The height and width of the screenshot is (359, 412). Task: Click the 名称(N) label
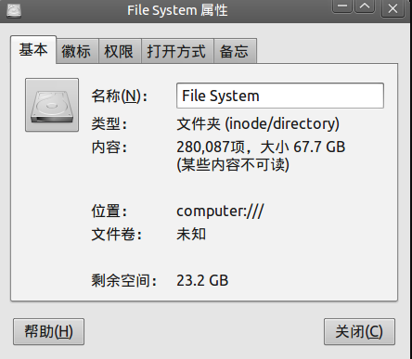(x=120, y=96)
